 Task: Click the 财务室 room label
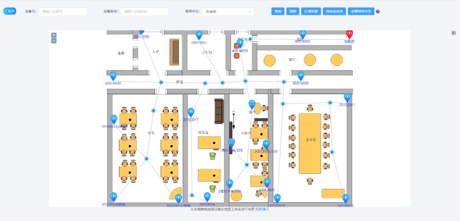click(203, 133)
